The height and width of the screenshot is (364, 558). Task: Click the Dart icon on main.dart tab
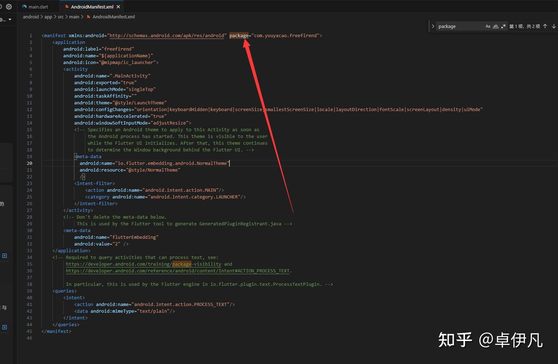[x=24, y=7]
